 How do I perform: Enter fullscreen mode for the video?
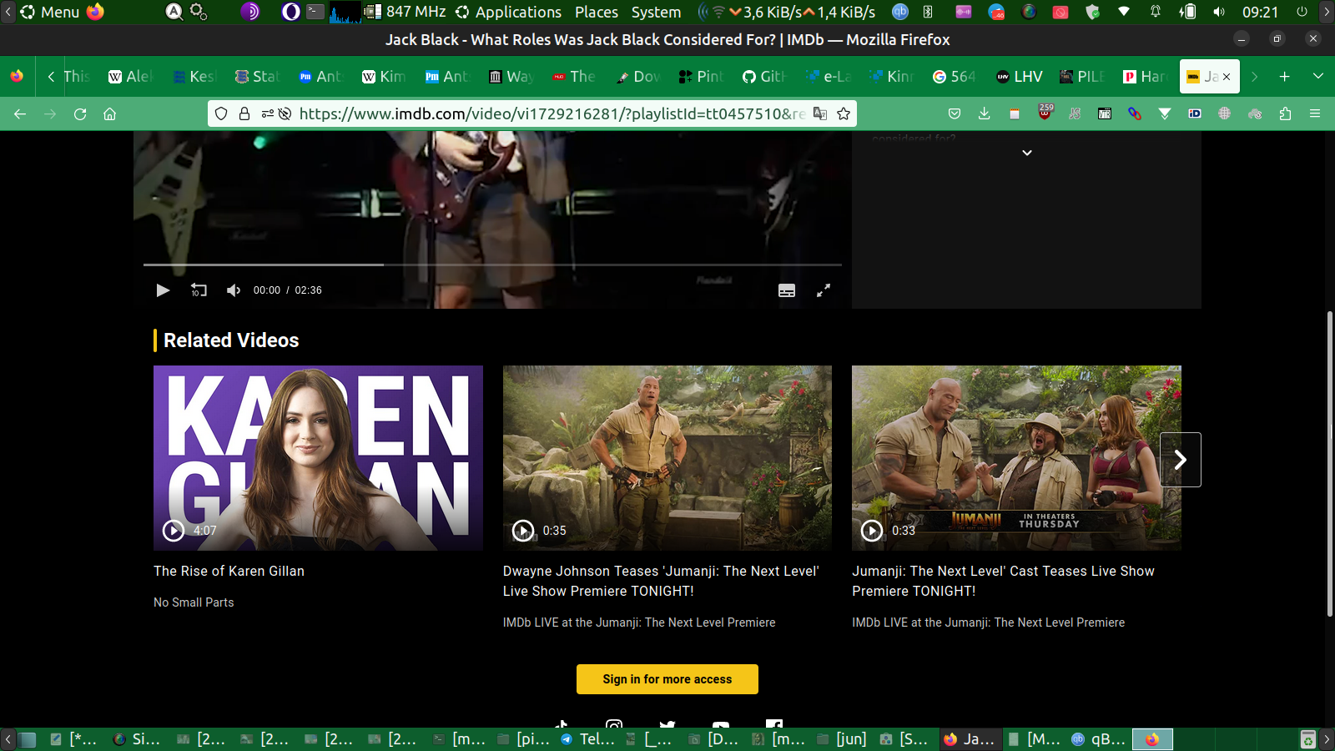[823, 290]
